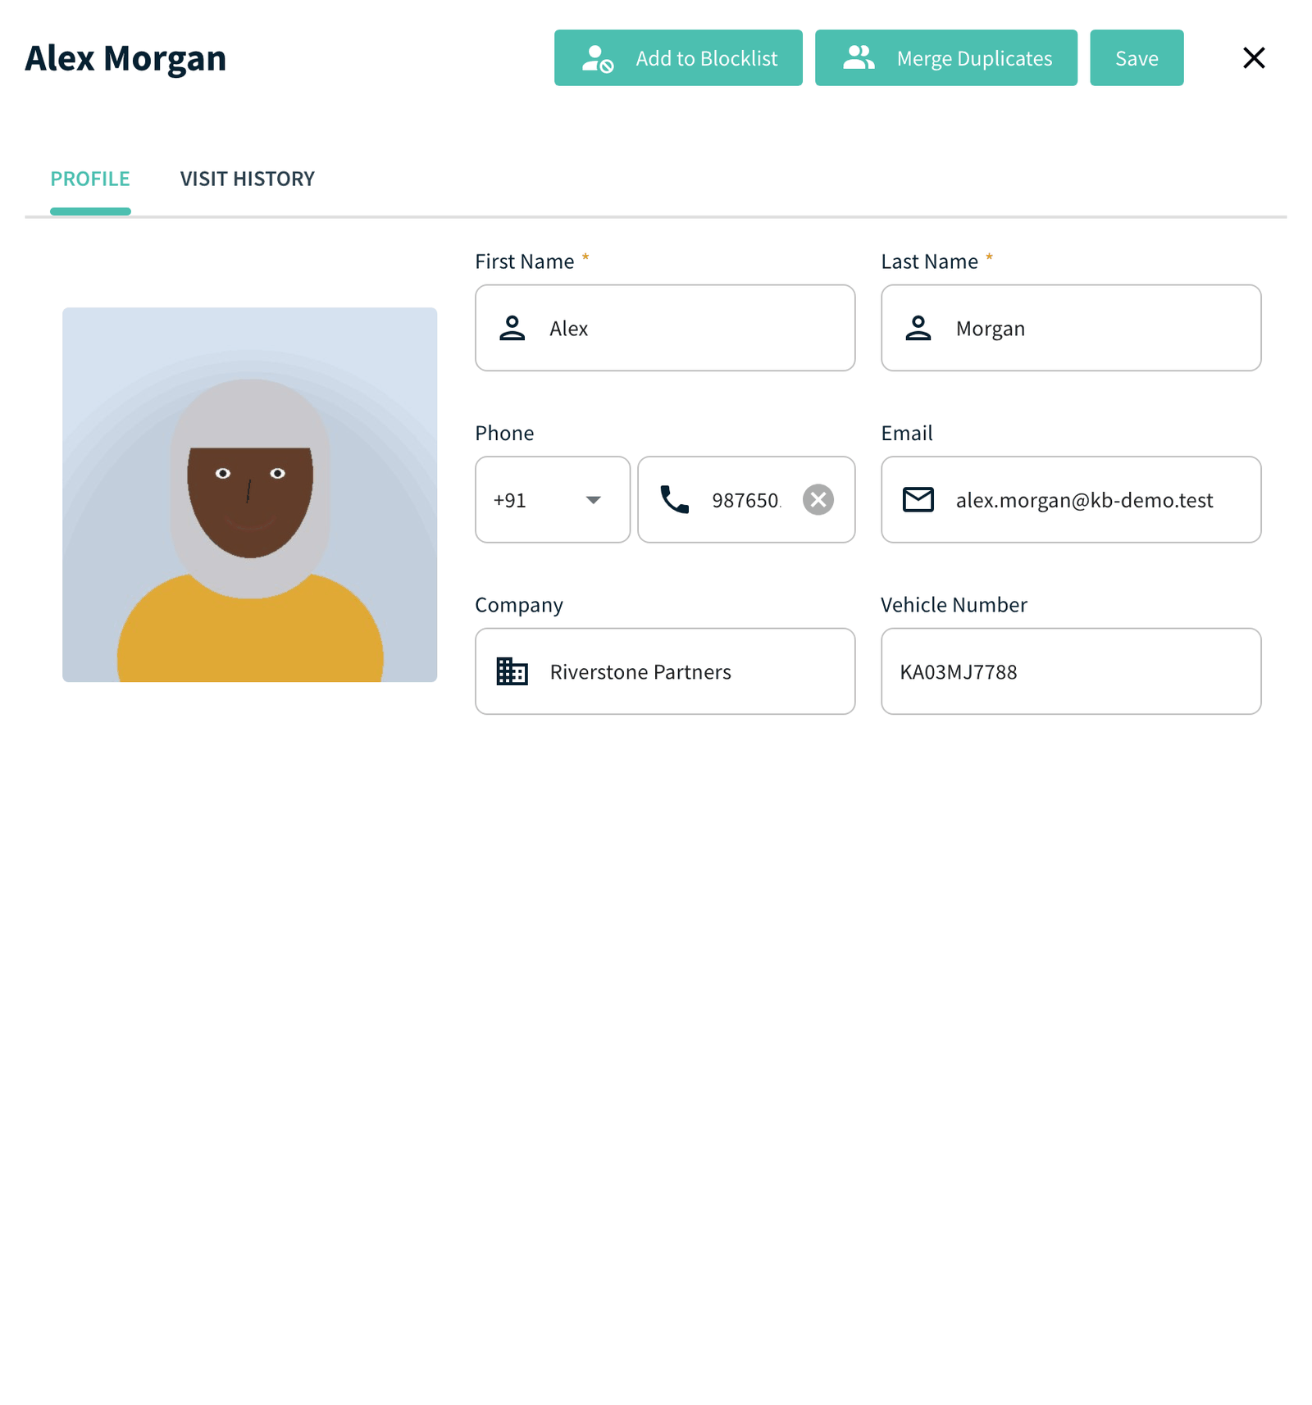Open the +91 country code dropdown
The height and width of the screenshot is (1405, 1312).
(x=553, y=500)
